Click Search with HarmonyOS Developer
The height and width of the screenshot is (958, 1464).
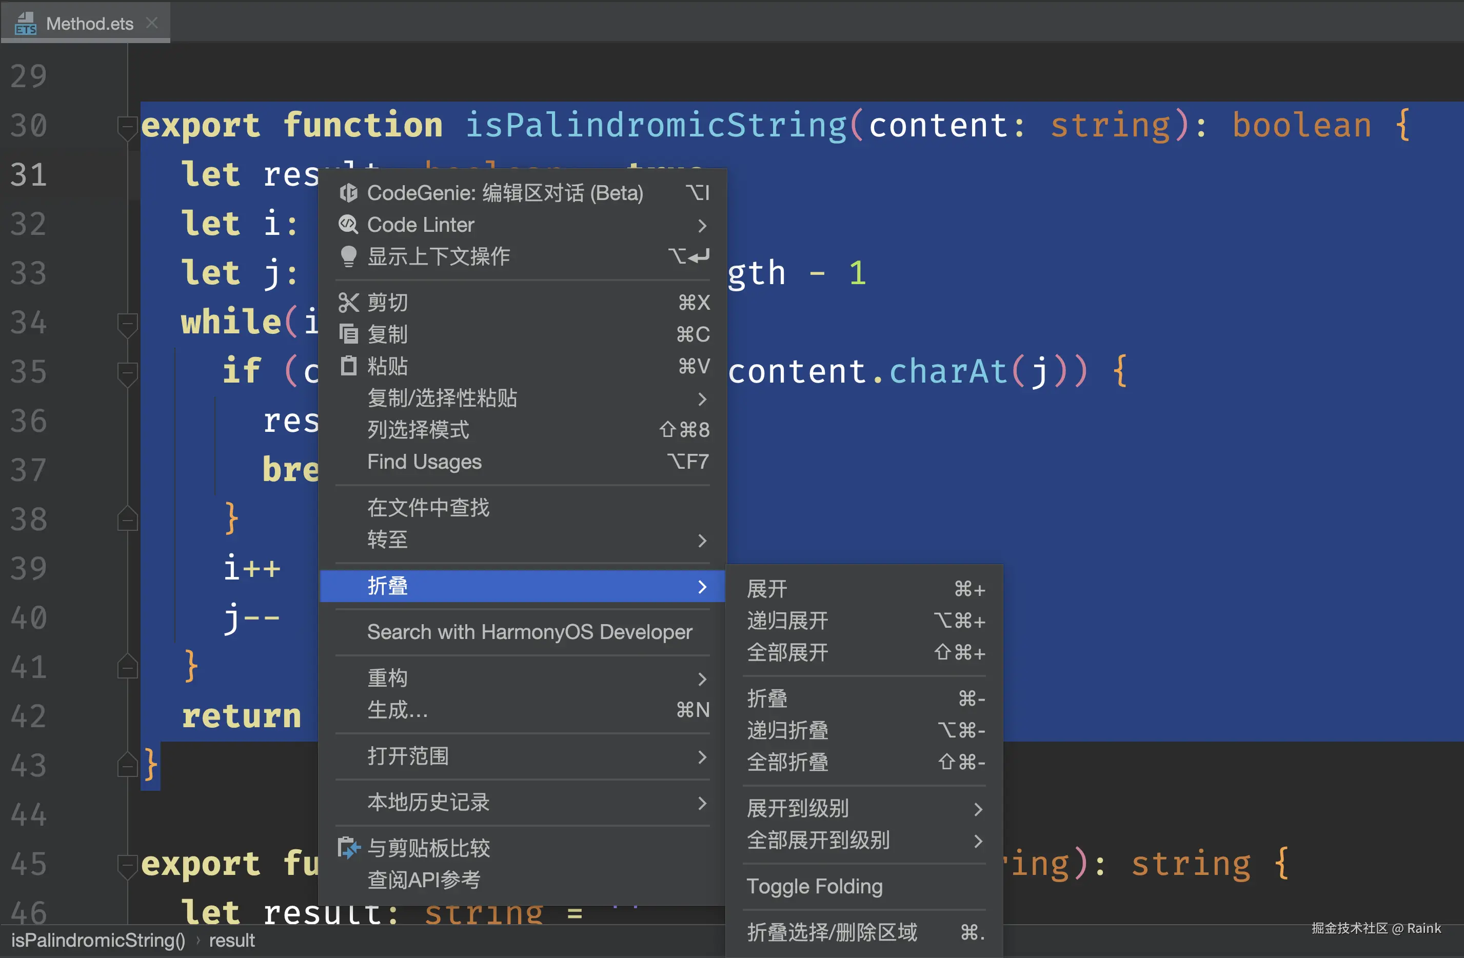point(529,632)
